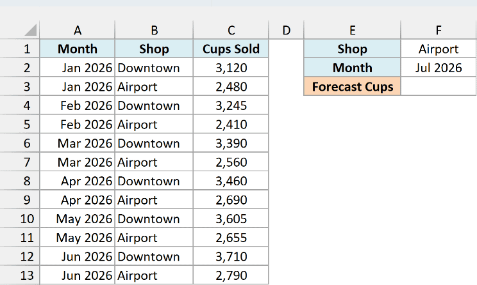
Task: Click 'Jun 2026' in row 13
Action: coord(87,275)
